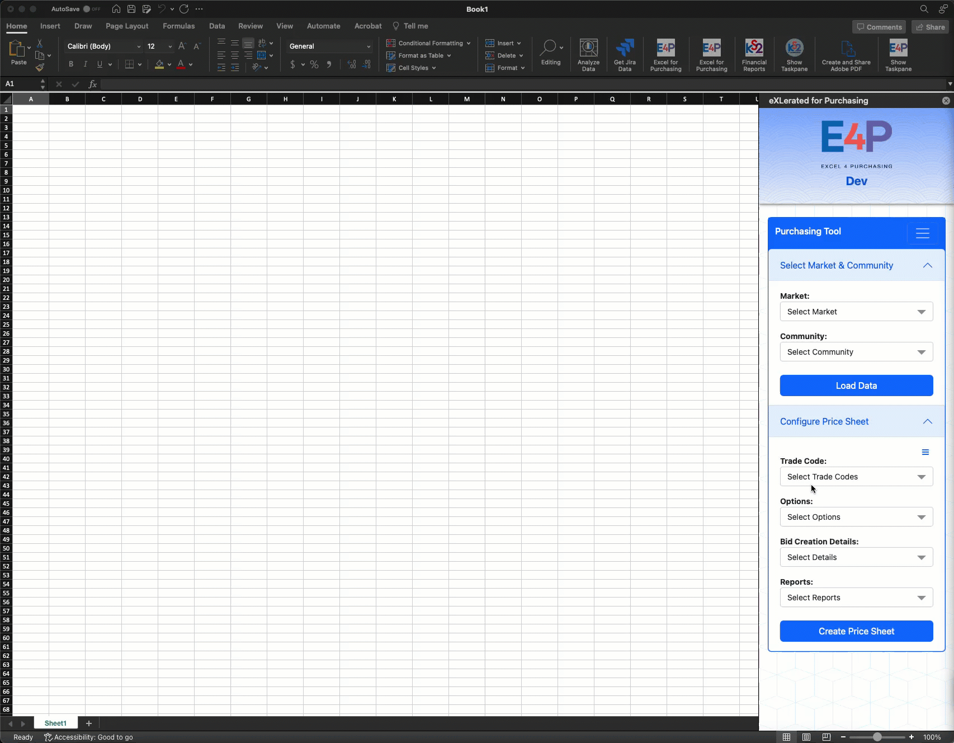Collapse the Configure Price Sheet section
954x743 pixels.
[x=856, y=421]
